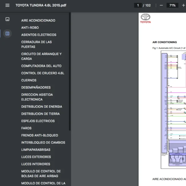Select ASIENTOS ELECTRICOS bookmark
The image size is (186, 186).
pyautogui.click(x=39, y=35)
